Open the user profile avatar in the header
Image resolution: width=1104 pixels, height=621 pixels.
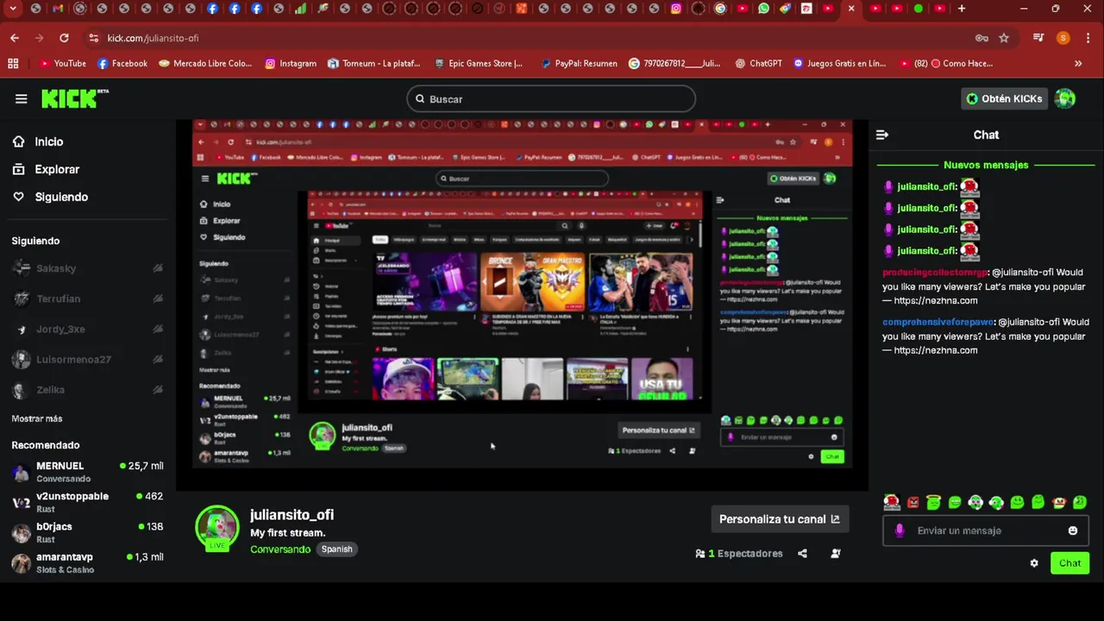1065,98
